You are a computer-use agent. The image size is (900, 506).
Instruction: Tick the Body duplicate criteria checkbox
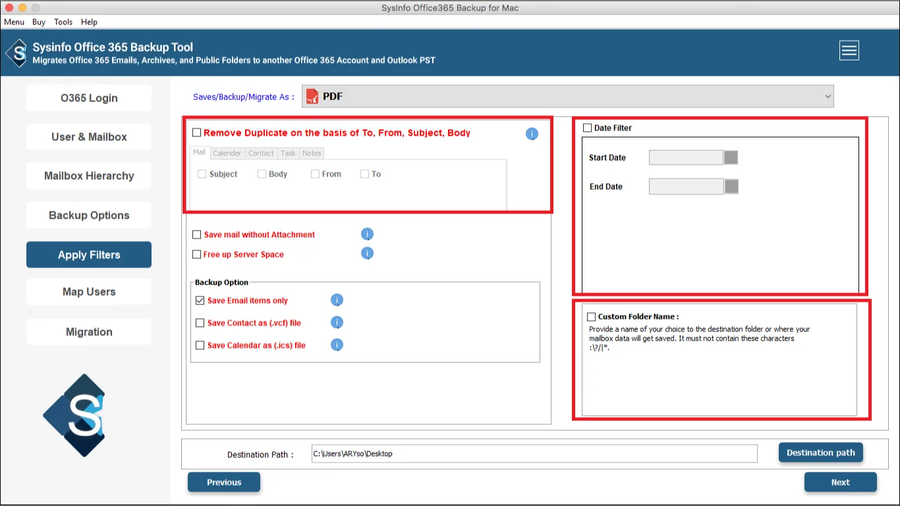coord(262,174)
